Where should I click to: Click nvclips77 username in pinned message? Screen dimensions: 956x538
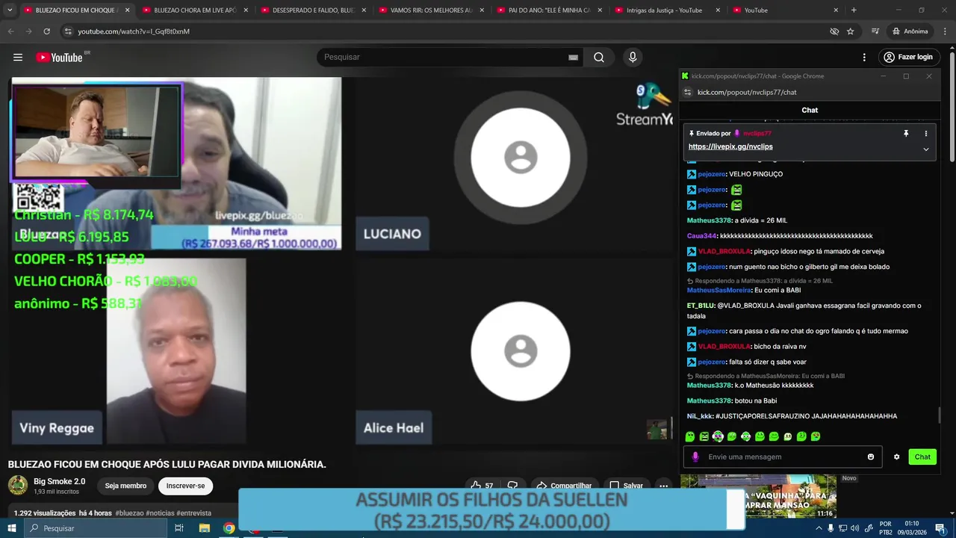[x=757, y=133]
